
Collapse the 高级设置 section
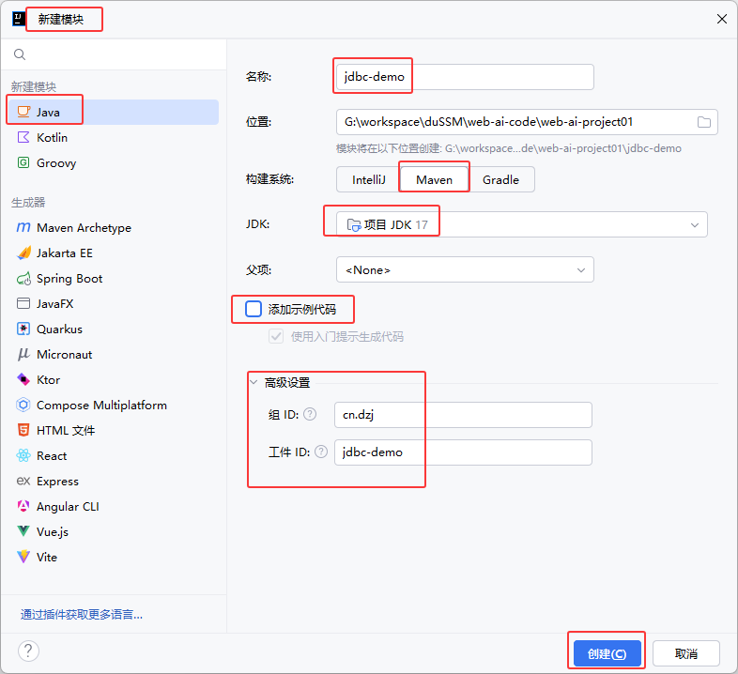coord(254,382)
